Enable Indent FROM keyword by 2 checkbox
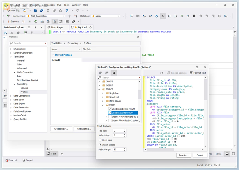This screenshot has height=170, width=239. click(x=110, y=117)
